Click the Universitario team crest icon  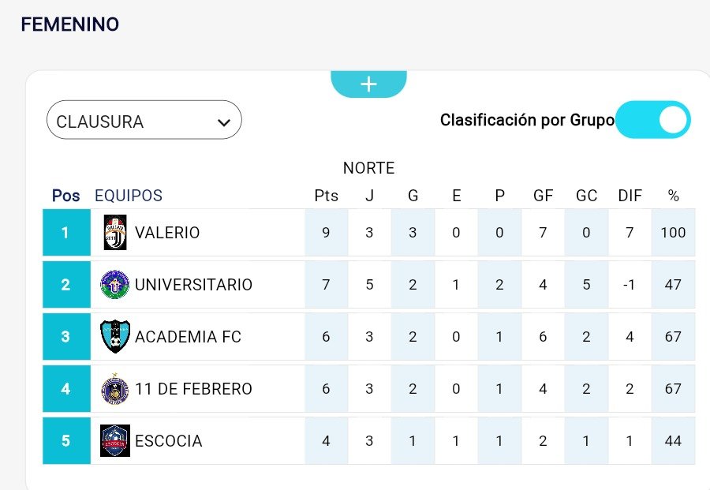point(115,285)
